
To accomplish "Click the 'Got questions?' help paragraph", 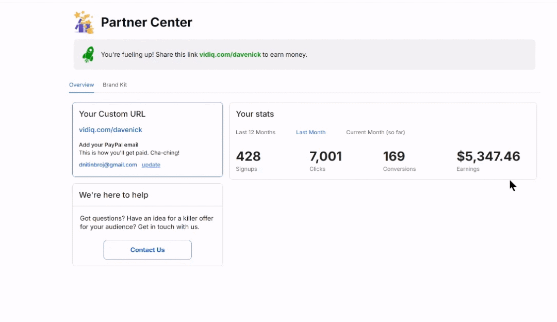I will tap(146, 222).
